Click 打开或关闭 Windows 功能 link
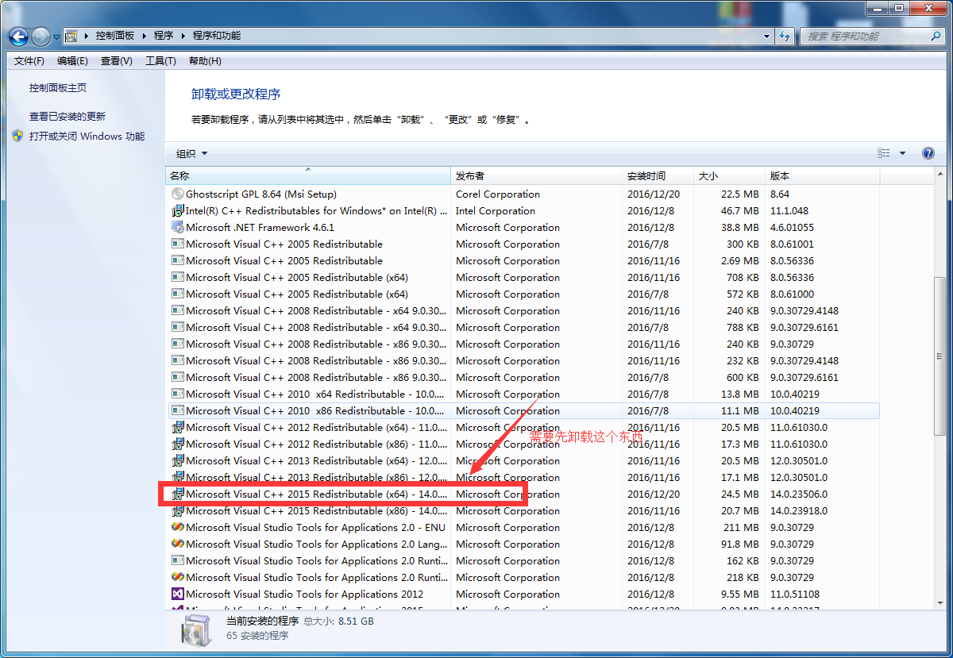The image size is (953, 658). point(87,137)
